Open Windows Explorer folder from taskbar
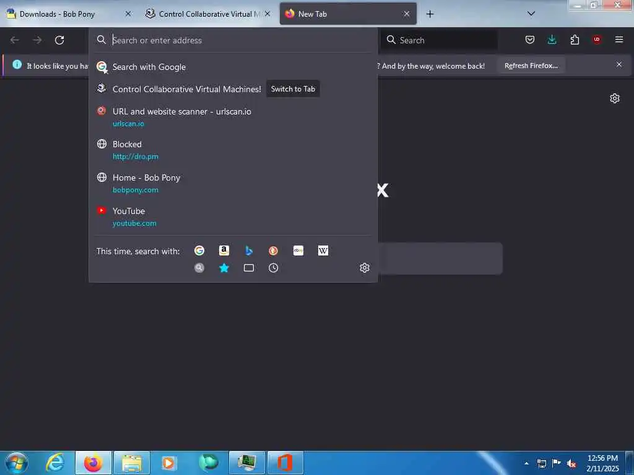The image size is (634, 475). click(132, 463)
